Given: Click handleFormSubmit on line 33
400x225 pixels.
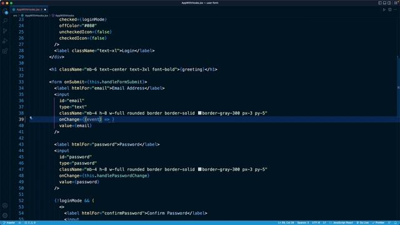Looking at the screenshot, I should (x=122, y=82).
